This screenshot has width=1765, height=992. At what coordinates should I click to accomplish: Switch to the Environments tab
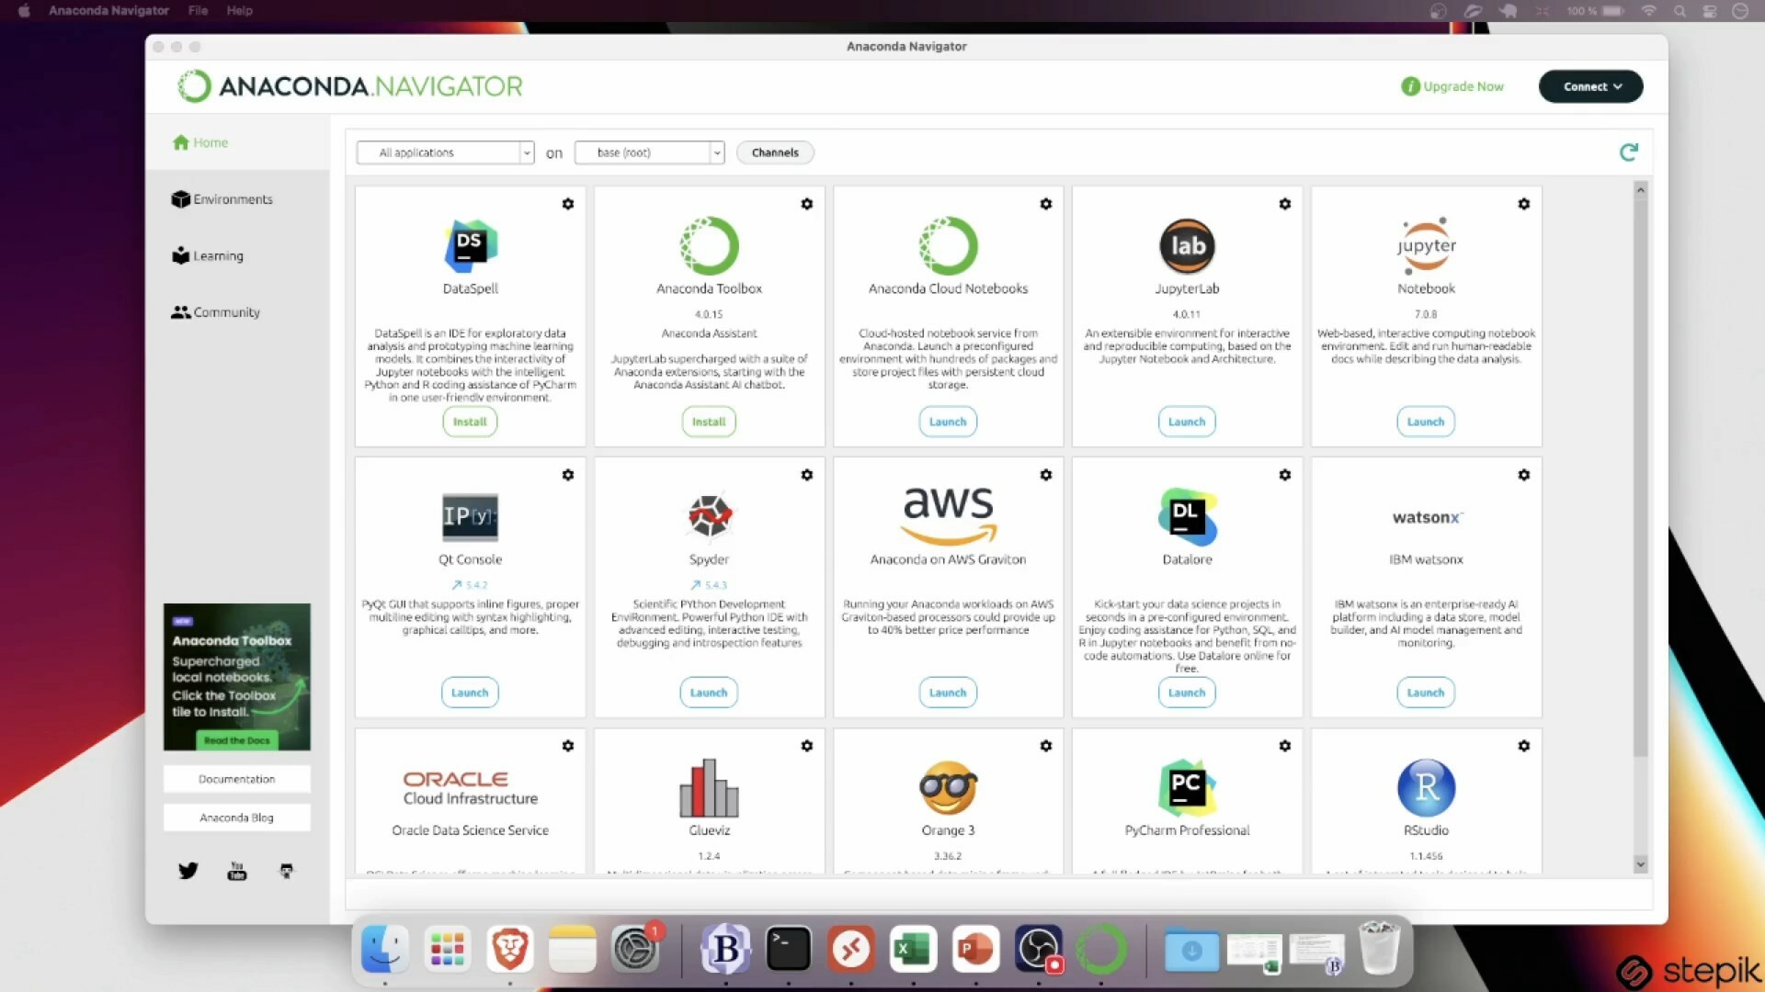click(222, 199)
